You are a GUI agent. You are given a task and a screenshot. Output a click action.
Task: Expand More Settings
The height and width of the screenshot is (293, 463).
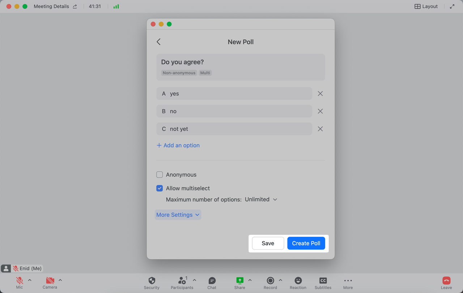pyautogui.click(x=178, y=215)
